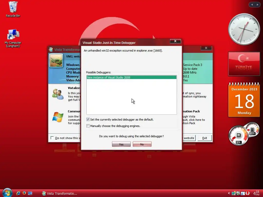Click the Türkiye flag sidebar gadget

244,64
